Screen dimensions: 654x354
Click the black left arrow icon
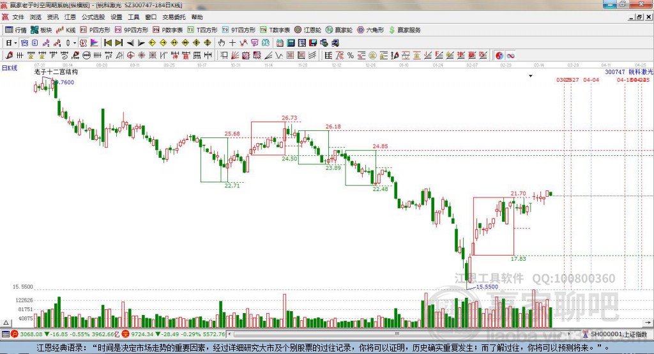click(130, 43)
